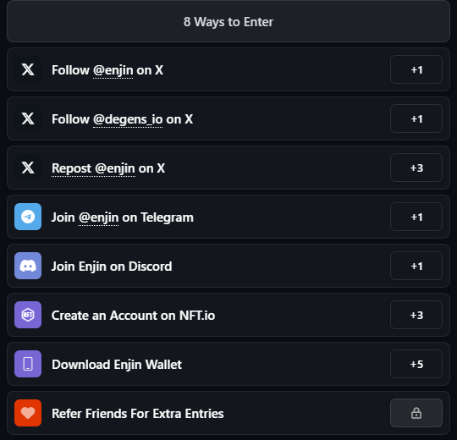Click the Telegram paper-plane icon
This screenshot has height=440, width=457.
(28, 217)
